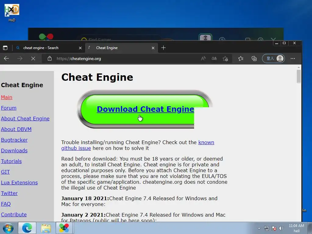This screenshot has width=312, height=234.
Task: Select the Cheat Engine tab
Action: click(122, 48)
